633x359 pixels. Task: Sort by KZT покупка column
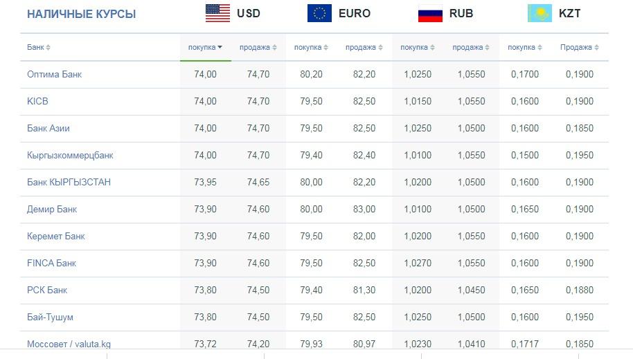[x=525, y=47]
